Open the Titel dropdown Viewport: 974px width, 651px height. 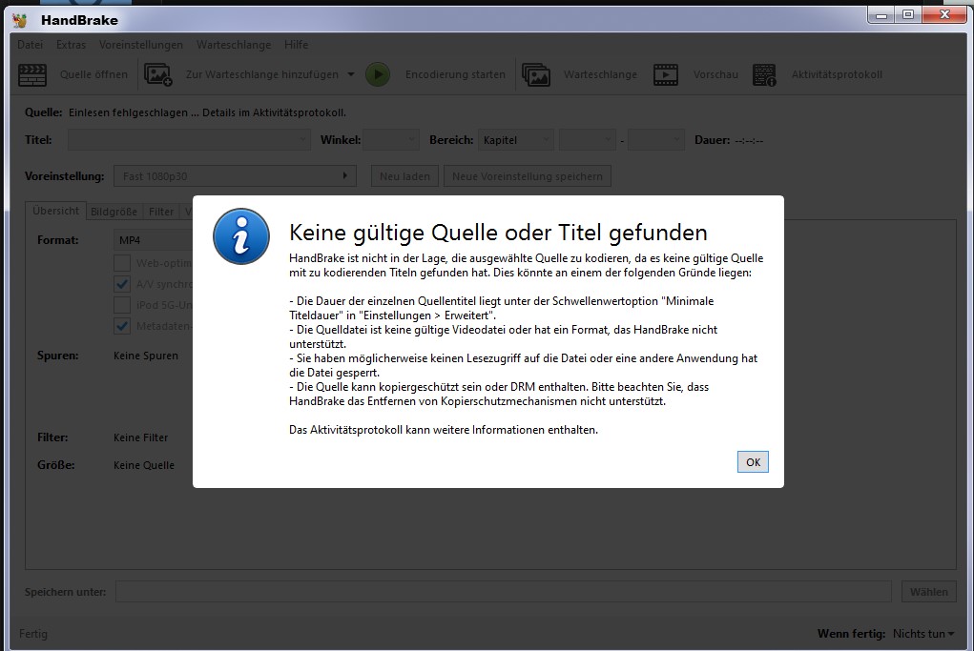(x=190, y=139)
